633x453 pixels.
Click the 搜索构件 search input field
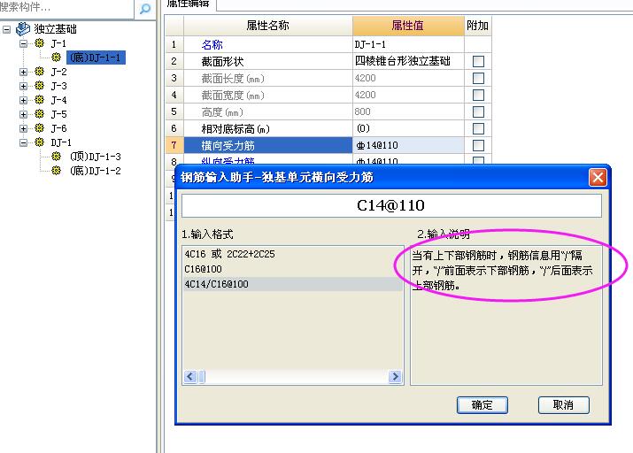click(66, 8)
